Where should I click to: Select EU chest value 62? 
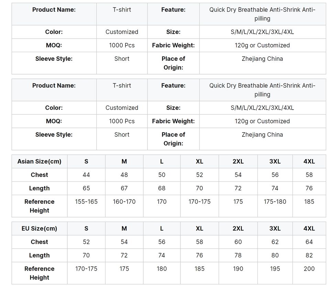click(x=275, y=242)
